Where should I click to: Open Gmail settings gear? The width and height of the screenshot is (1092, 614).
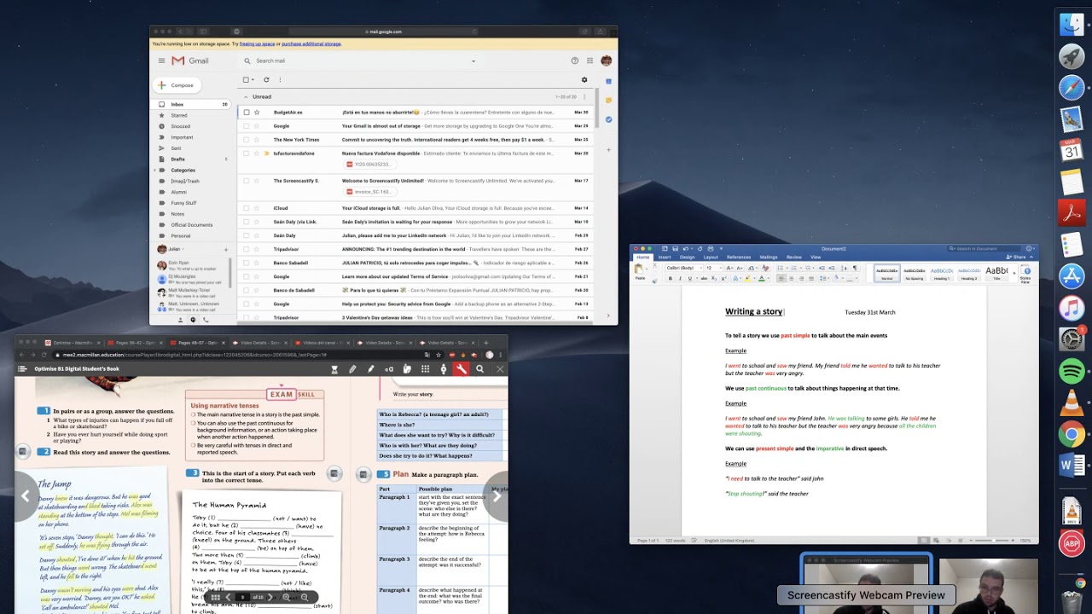tap(584, 80)
